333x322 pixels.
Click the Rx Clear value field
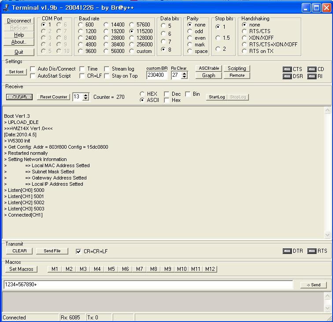[x=177, y=75]
